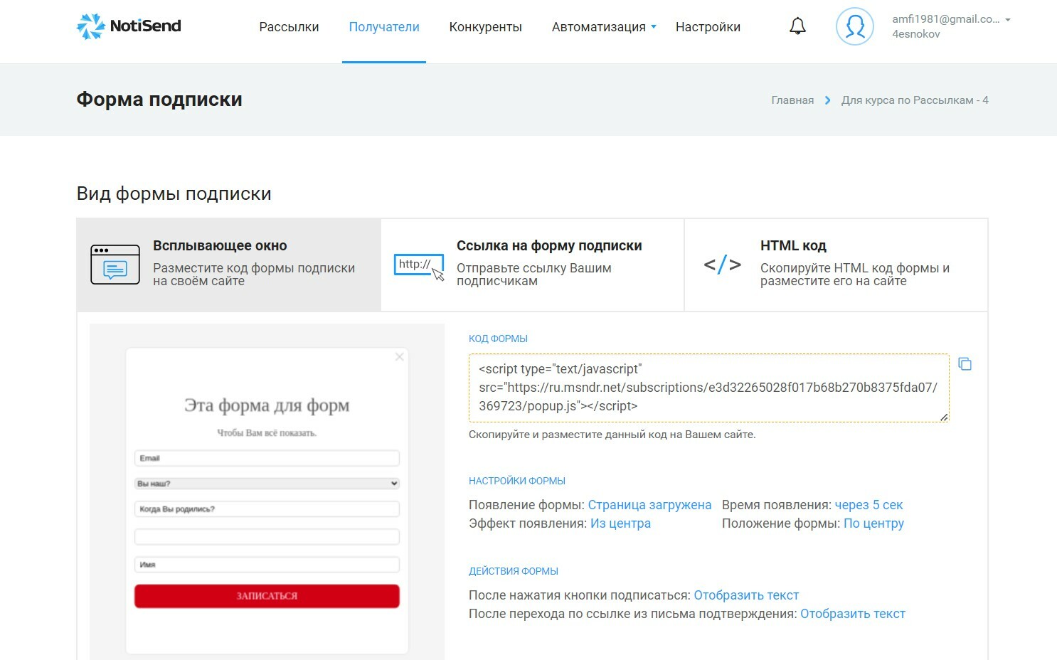Click the popup window icon
This screenshot has height=660, width=1057.
[x=115, y=264]
